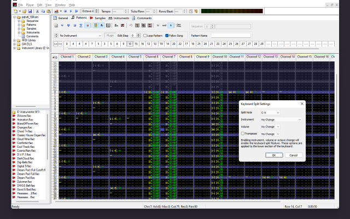
Task: Toggle the Overflow paste button
Action: [179, 26]
